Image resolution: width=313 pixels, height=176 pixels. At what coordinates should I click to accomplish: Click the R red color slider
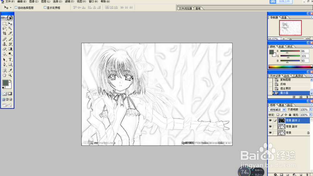tap(290, 51)
